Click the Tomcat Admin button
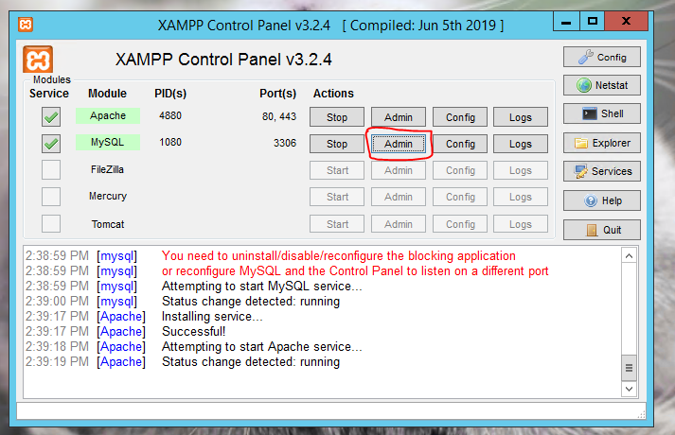675x435 pixels. [399, 224]
